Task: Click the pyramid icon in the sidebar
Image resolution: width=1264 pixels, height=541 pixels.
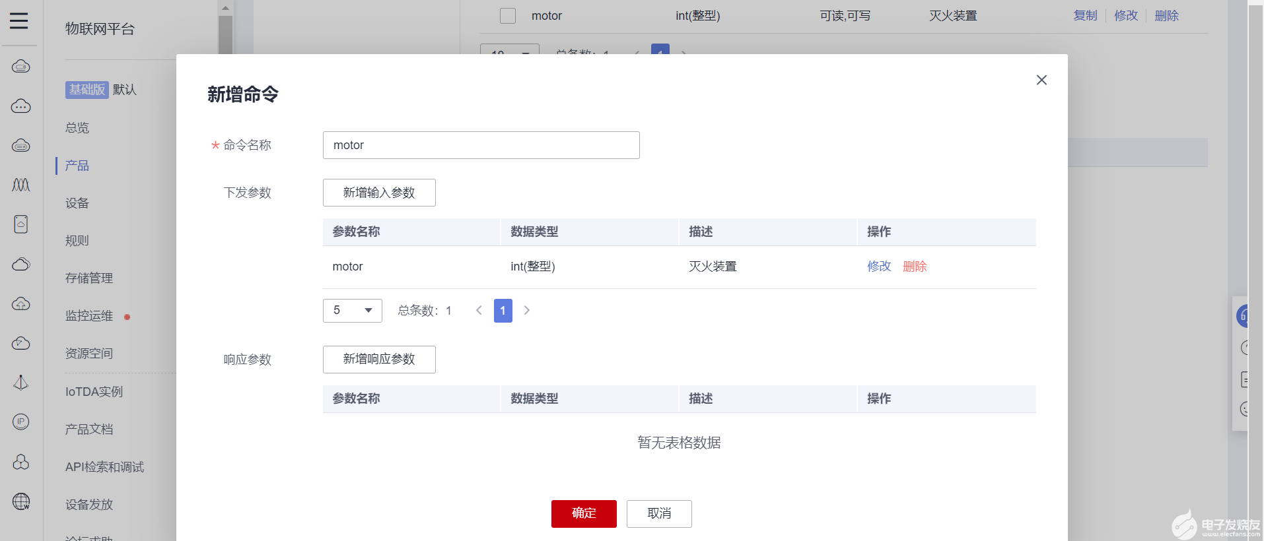Action: (21, 383)
